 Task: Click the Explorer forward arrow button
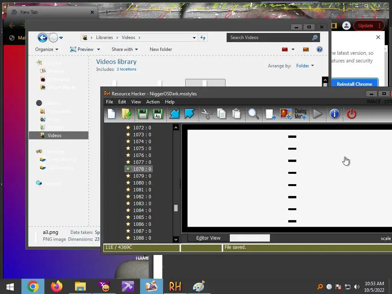tap(53, 38)
